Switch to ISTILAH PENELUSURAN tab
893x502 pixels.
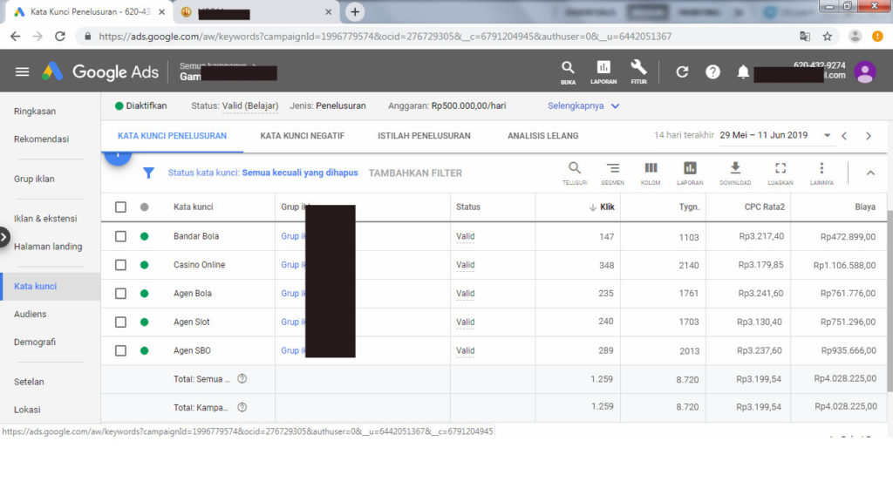point(424,136)
